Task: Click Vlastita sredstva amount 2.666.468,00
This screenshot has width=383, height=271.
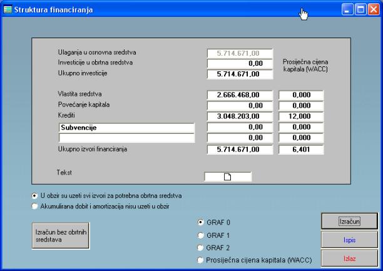Action: pos(240,95)
